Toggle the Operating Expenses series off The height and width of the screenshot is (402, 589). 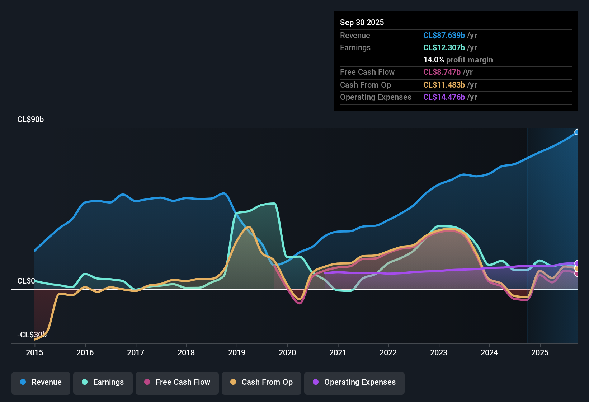[354, 382]
